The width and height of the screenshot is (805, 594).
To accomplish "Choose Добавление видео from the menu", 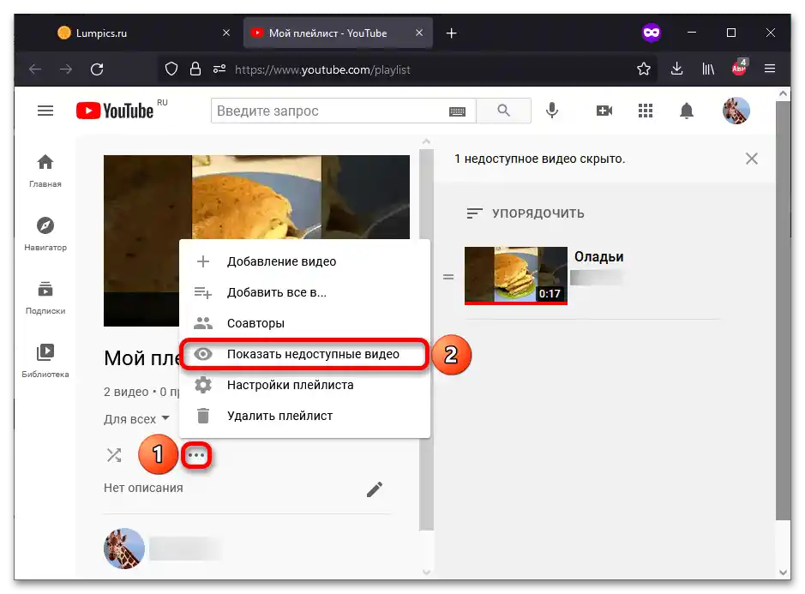I will [304, 261].
